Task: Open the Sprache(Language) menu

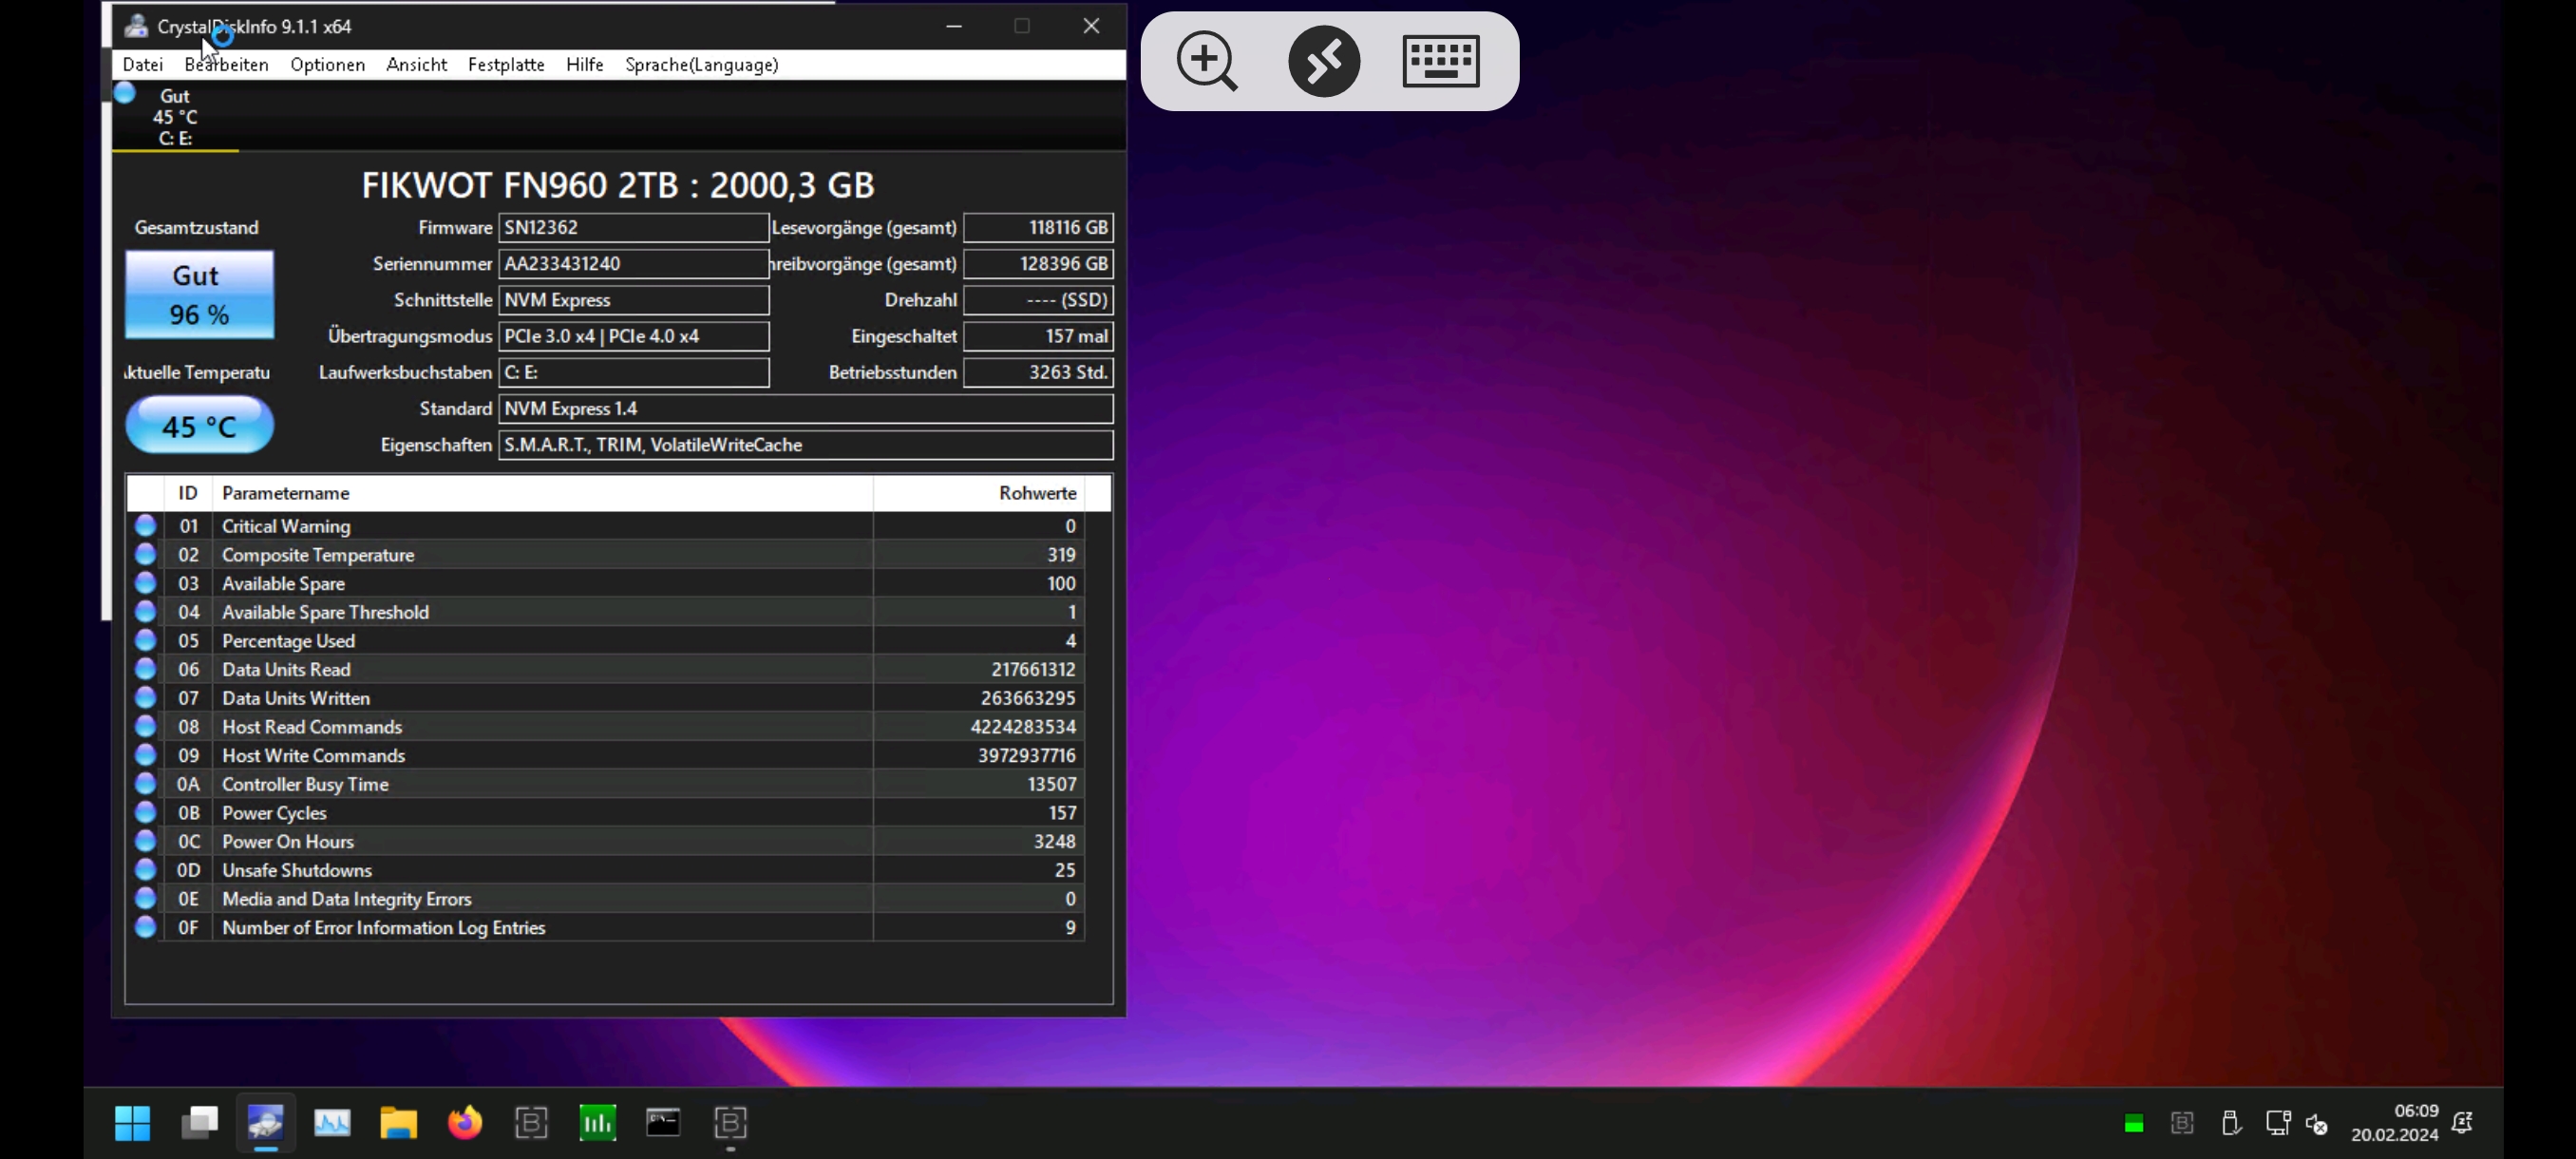Action: (701, 65)
